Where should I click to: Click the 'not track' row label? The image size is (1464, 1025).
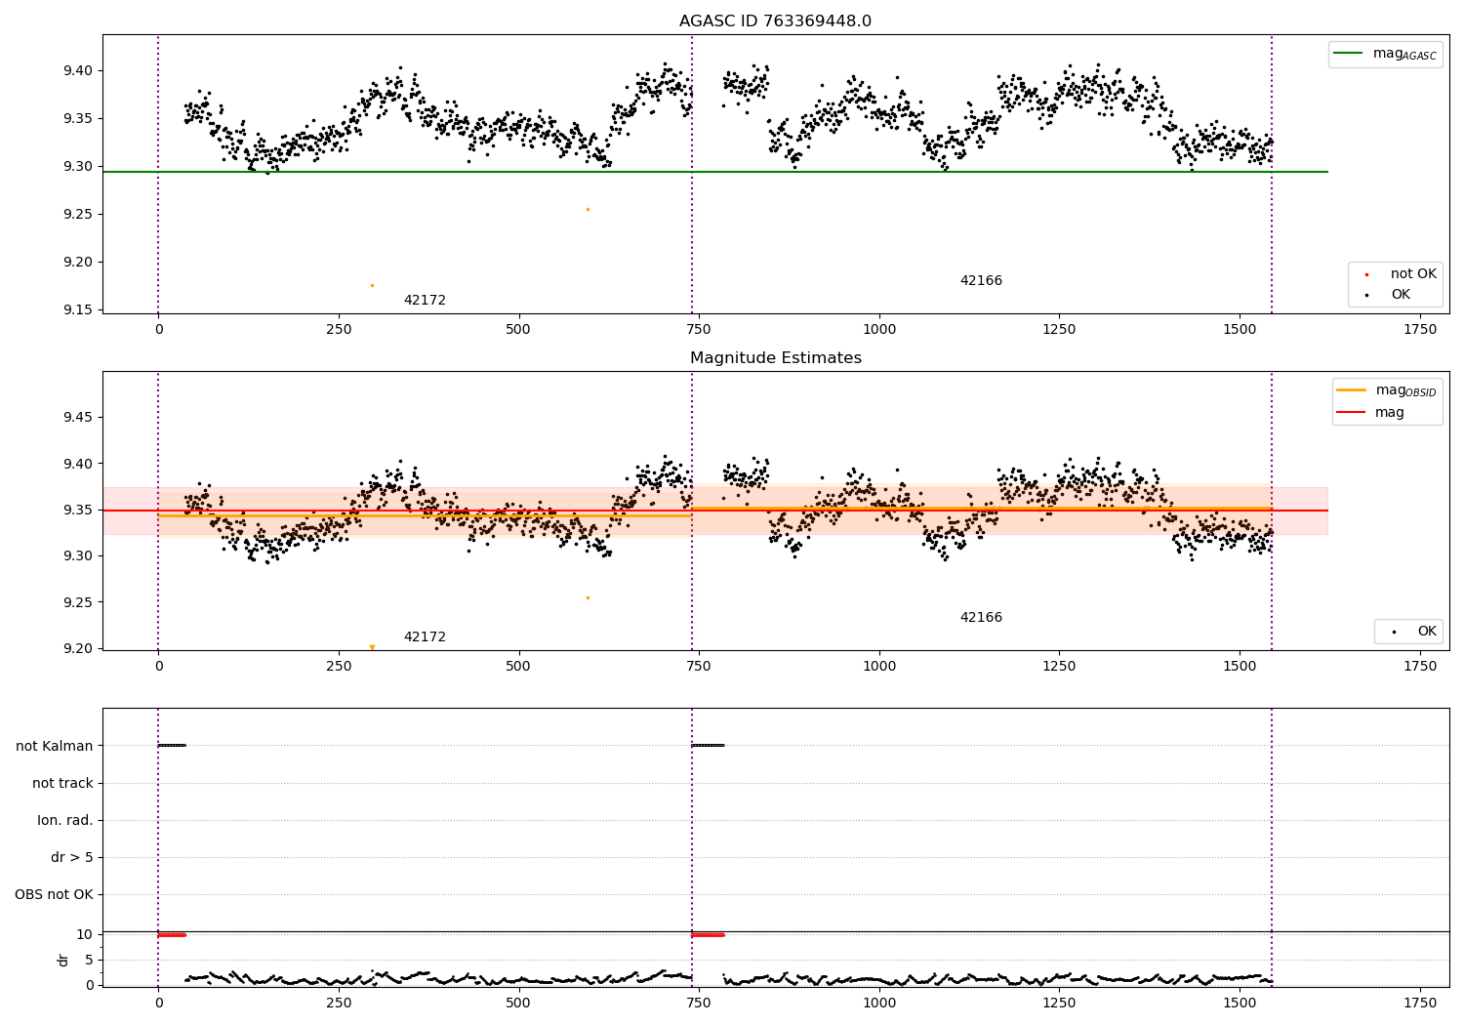coord(62,783)
